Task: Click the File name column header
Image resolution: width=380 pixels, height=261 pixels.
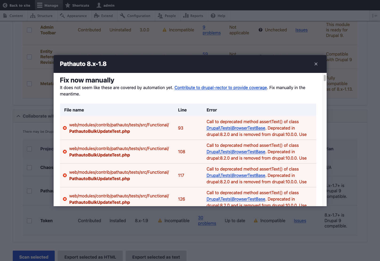Action: tap(74, 110)
